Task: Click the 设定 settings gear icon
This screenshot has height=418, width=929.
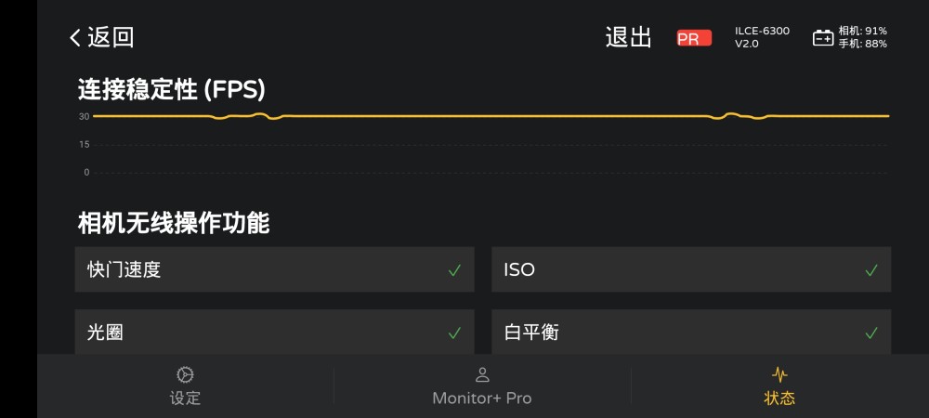Action: pos(185,374)
